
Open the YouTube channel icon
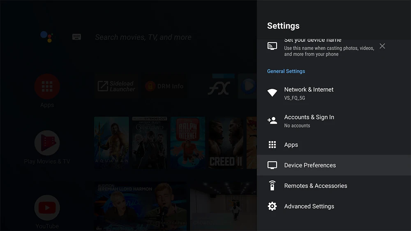pos(47,208)
